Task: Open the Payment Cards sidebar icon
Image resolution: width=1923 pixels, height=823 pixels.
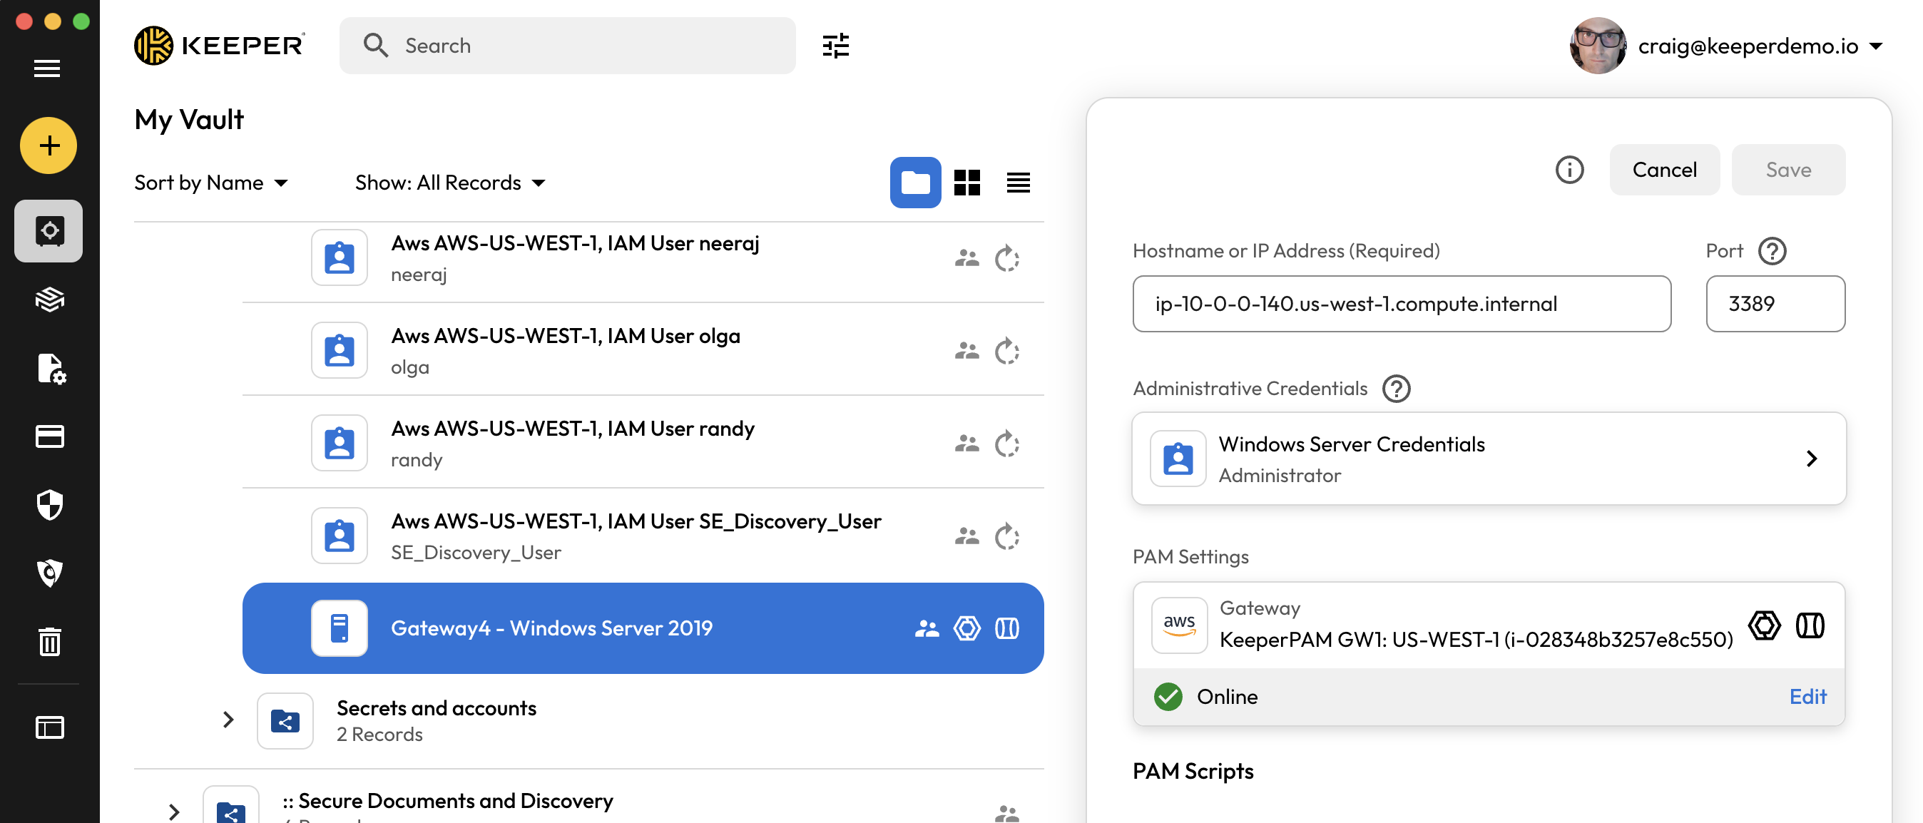Action: [x=49, y=436]
